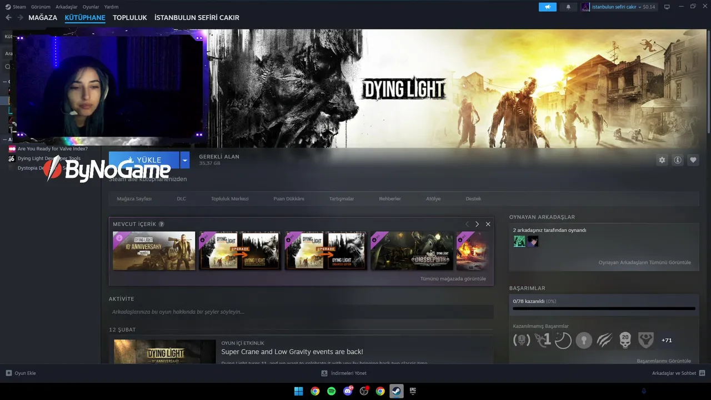Open Windows Start button on taskbar
Image resolution: width=711 pixels, height=400 pixels.
coord(298,391)
